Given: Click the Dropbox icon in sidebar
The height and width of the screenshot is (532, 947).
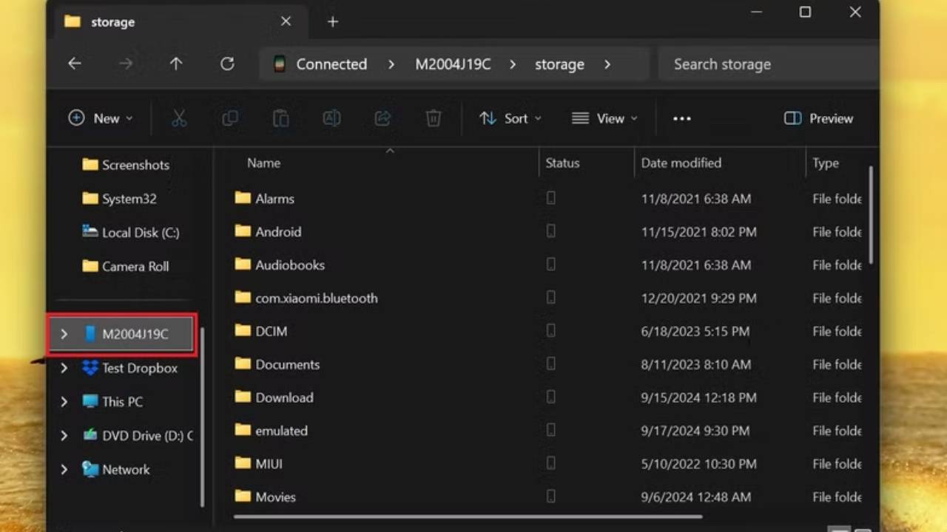Looking at the screenshot, I should coord(90,368).
